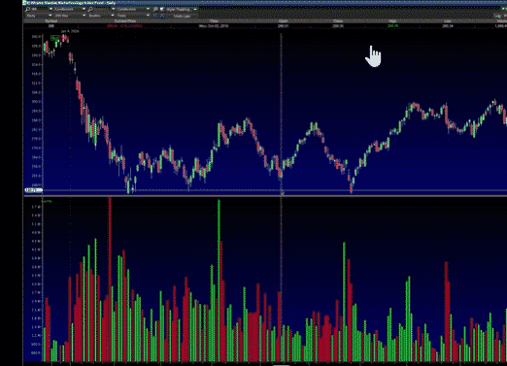The height and width of the screenshot is (366, 507).
Task: Click the green Volume study label
Action: (47, 201)
